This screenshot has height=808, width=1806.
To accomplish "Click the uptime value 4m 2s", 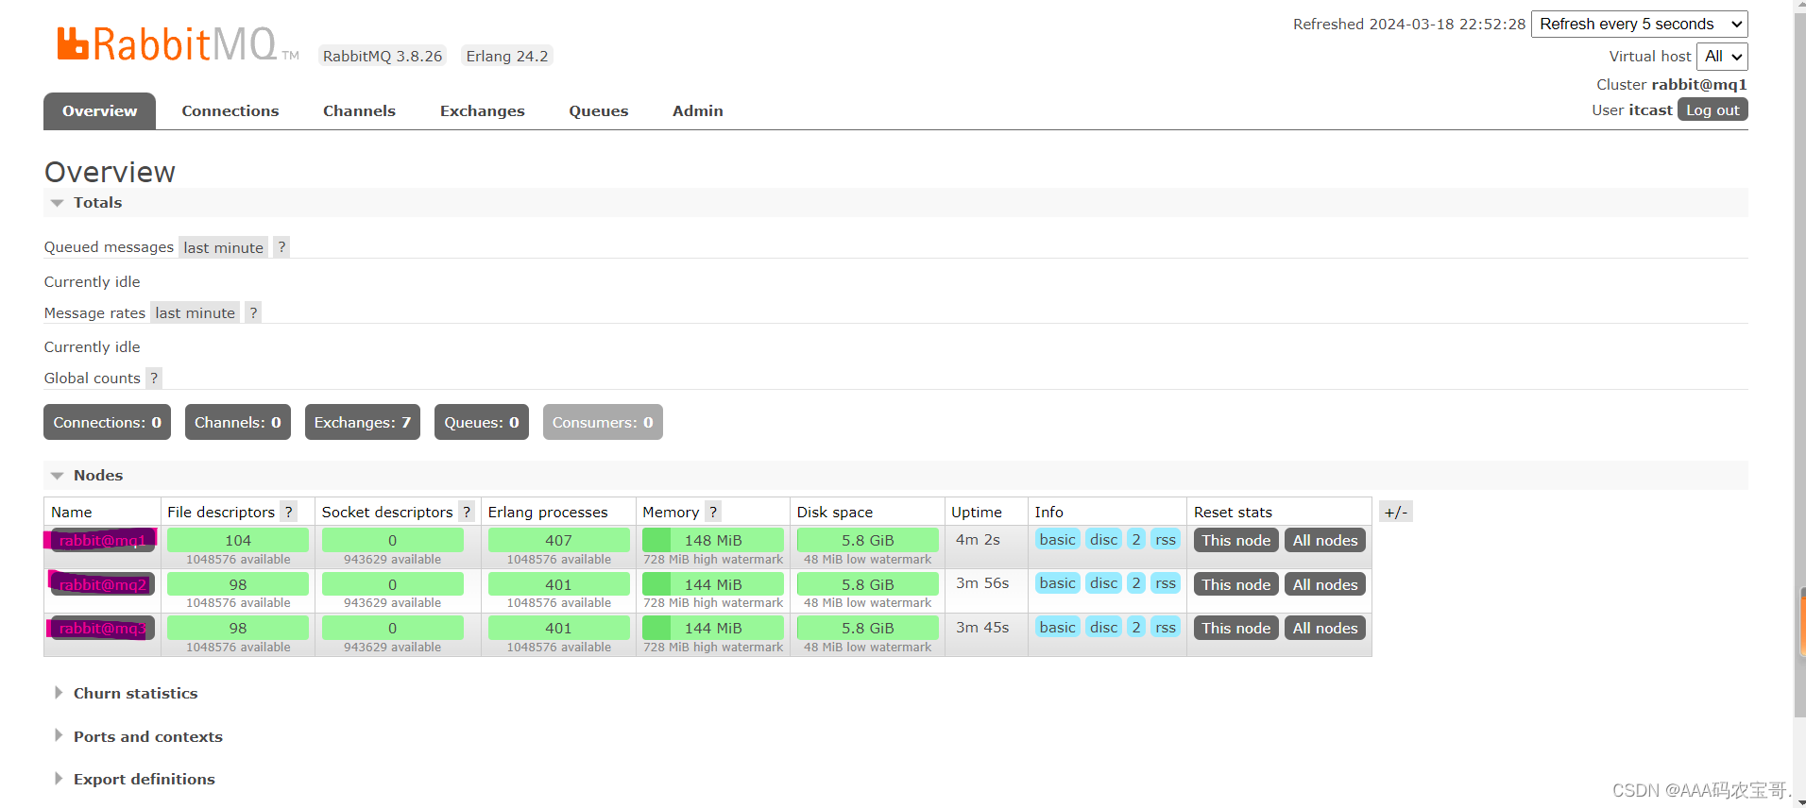I will [x=978, y=539].
